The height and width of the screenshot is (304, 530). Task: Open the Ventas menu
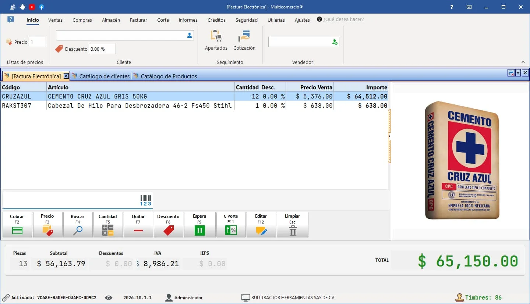[55, 20]
